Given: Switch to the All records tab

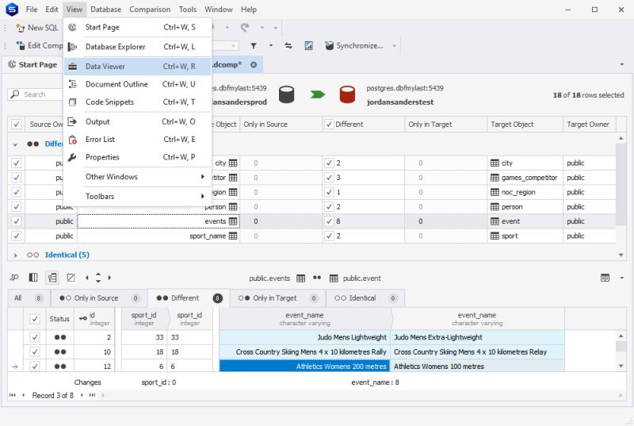Looking at the screenshot, I should coord(28,298).
